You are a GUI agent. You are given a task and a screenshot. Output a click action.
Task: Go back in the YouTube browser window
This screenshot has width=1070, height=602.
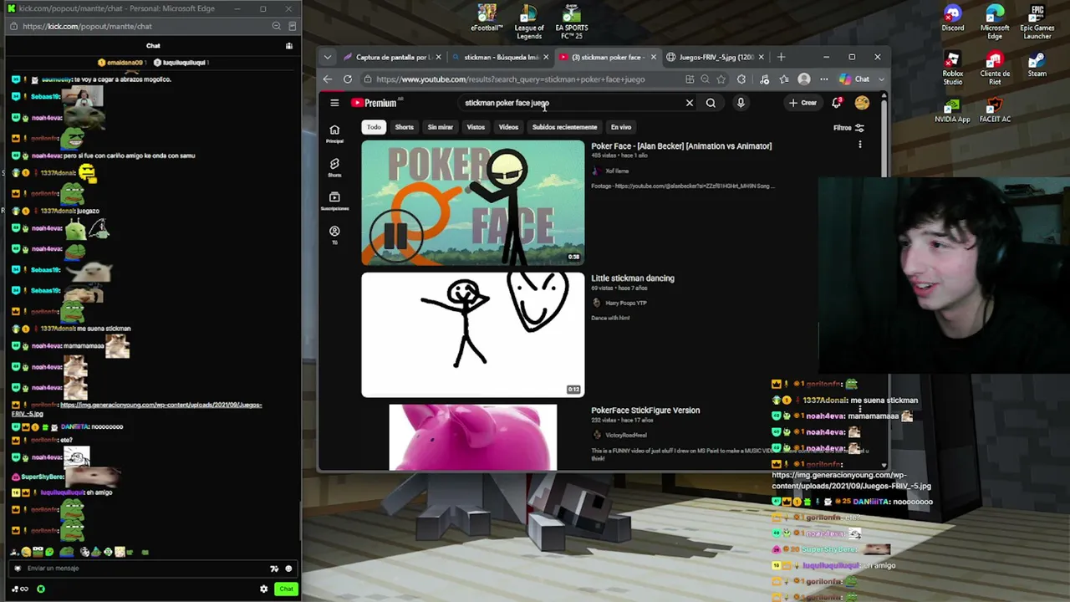coord(328,79)
